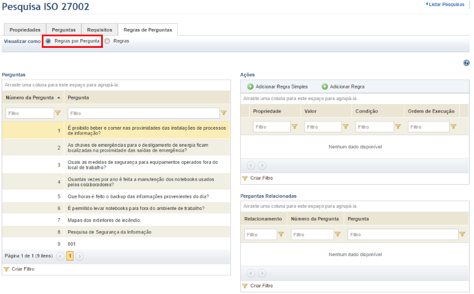Click Criar Filtro under Perguntas Relacionadas grid

(x=257, y=286)
